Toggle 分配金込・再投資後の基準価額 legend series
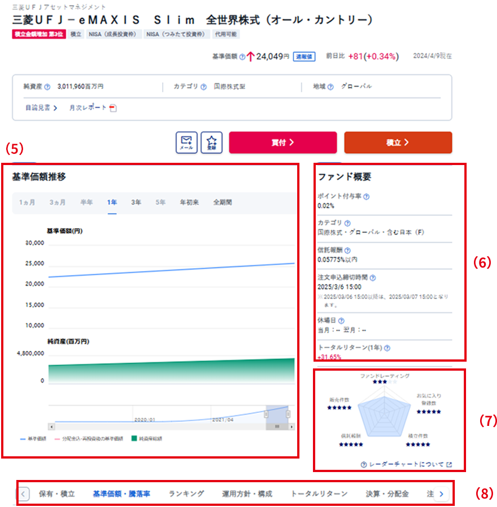The height and width of the screenshot is (507, 497). 89,439
